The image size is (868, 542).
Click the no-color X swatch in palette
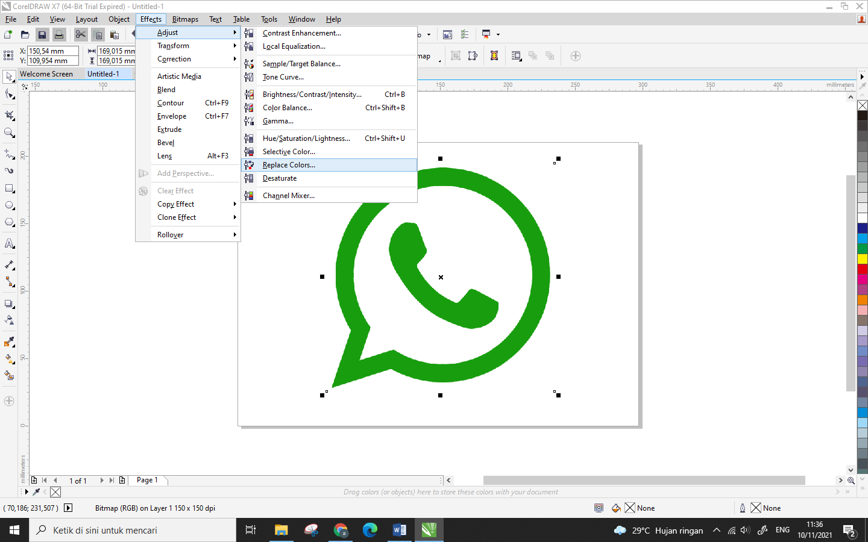coord(863,105)
